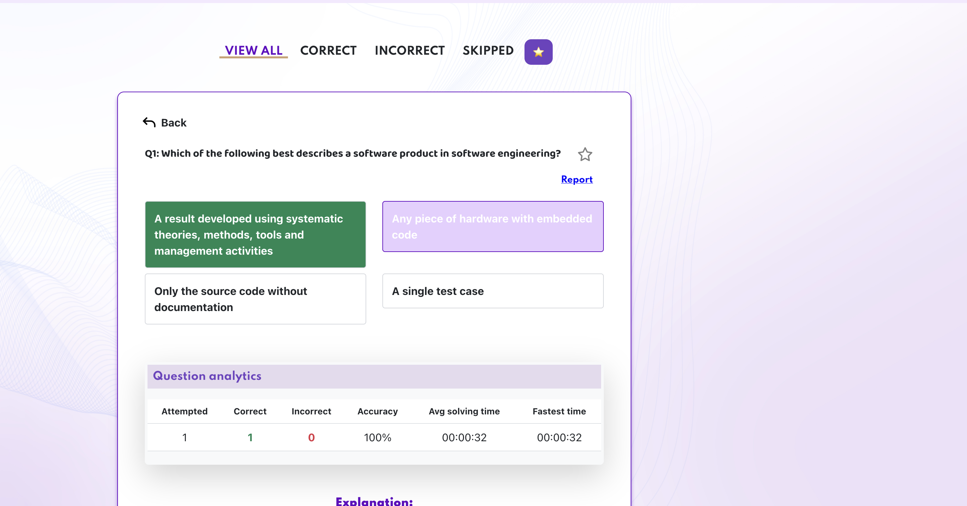Click the Attempted column header
Viewport: 967px width, 506px height.
(184, 411)
